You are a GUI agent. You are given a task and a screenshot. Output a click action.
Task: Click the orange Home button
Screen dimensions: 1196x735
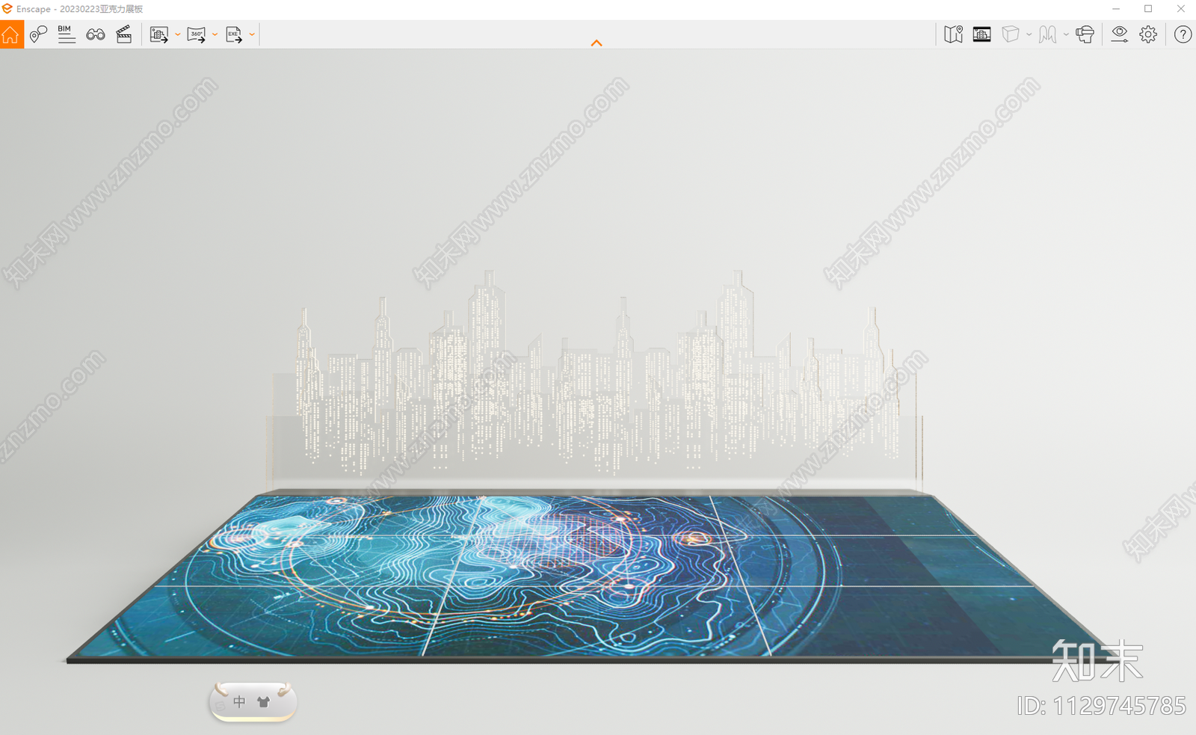click(x=11, y=34)
